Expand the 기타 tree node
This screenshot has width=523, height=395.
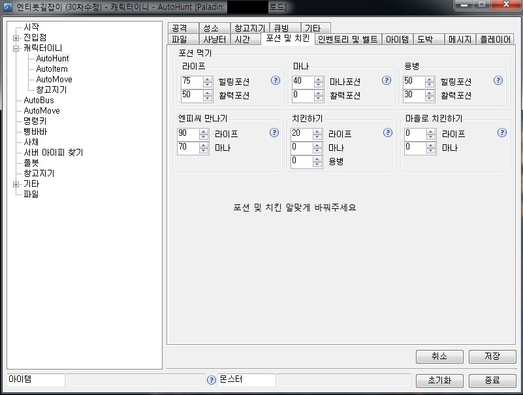(16, 184)
